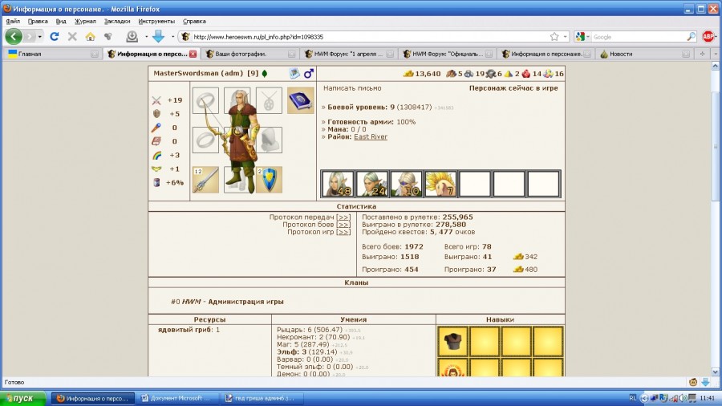Expand the dropdown beside the tray download icon

point(146,37)
